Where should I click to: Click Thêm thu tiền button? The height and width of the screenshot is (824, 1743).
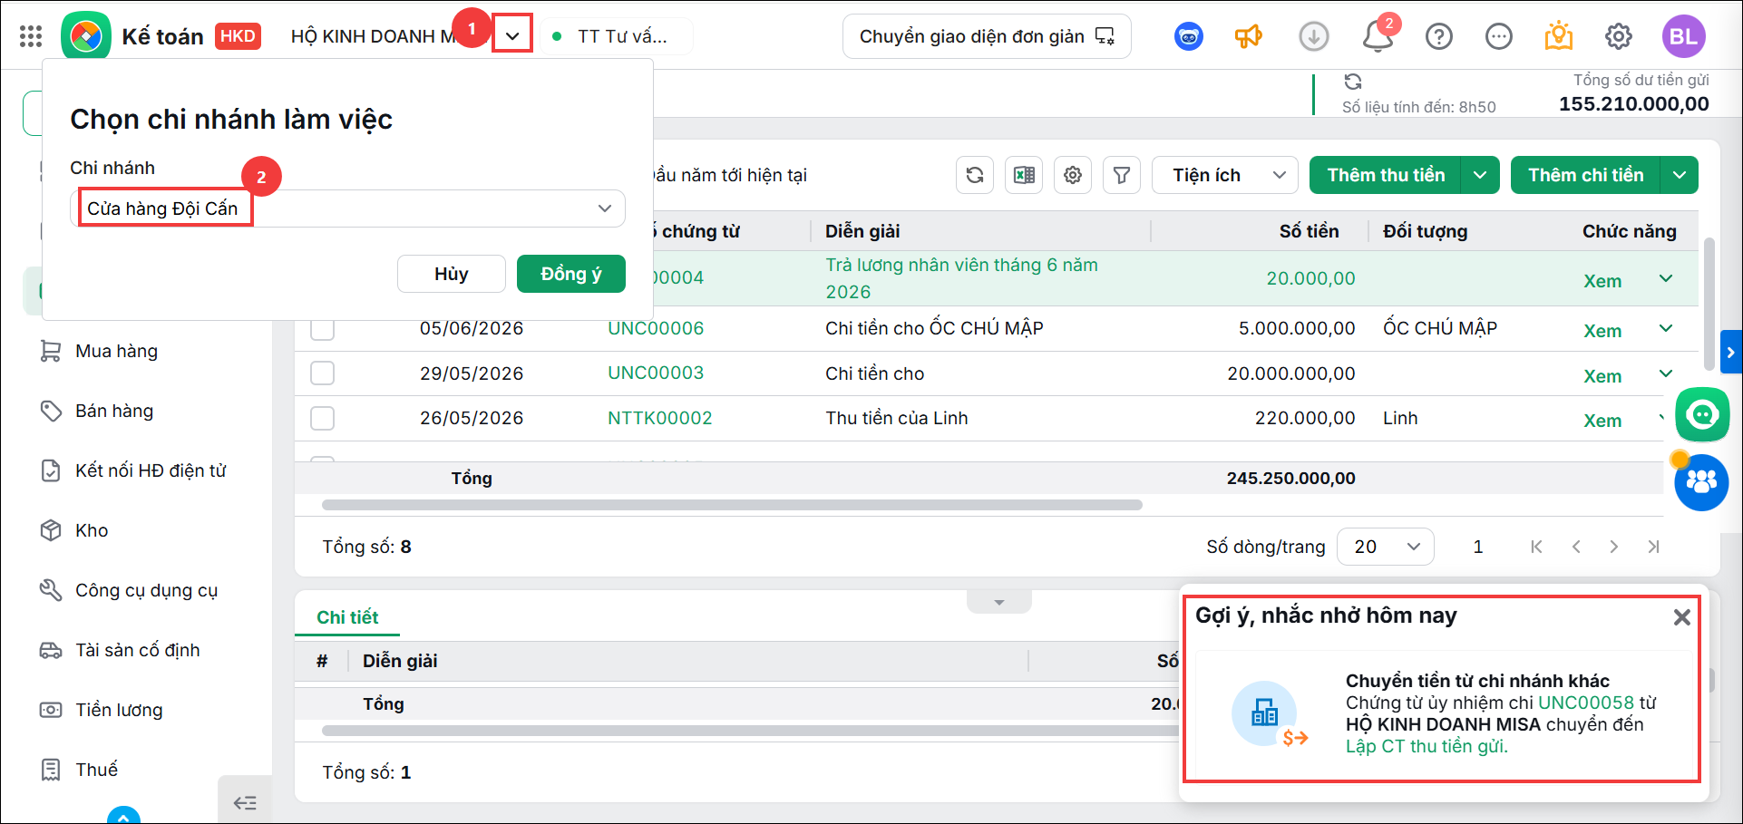(1386, 175)
